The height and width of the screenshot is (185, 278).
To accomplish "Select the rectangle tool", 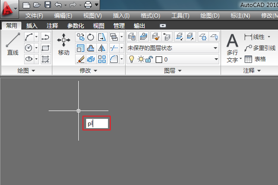I will [45, 48].
